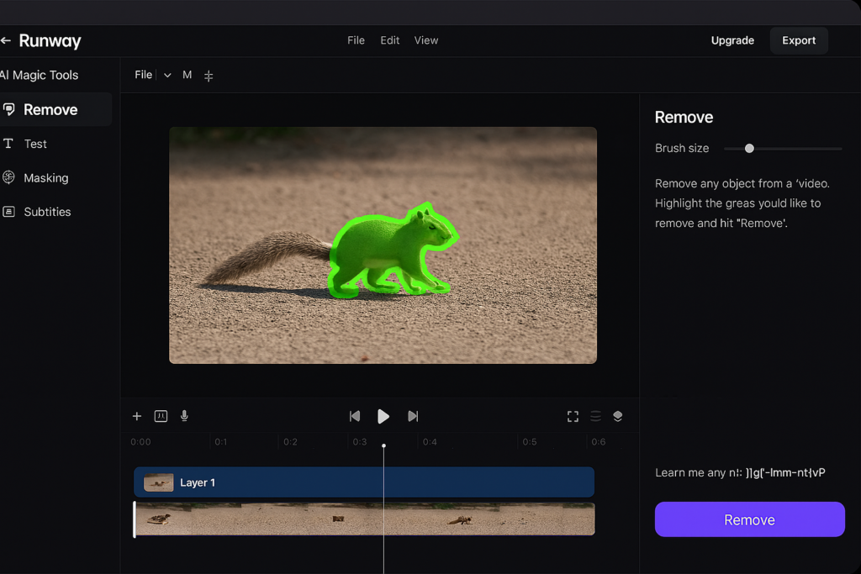861x574 pixels.
Task: Select the Subtitles tool in sidebar
Action: pos(47,212)
